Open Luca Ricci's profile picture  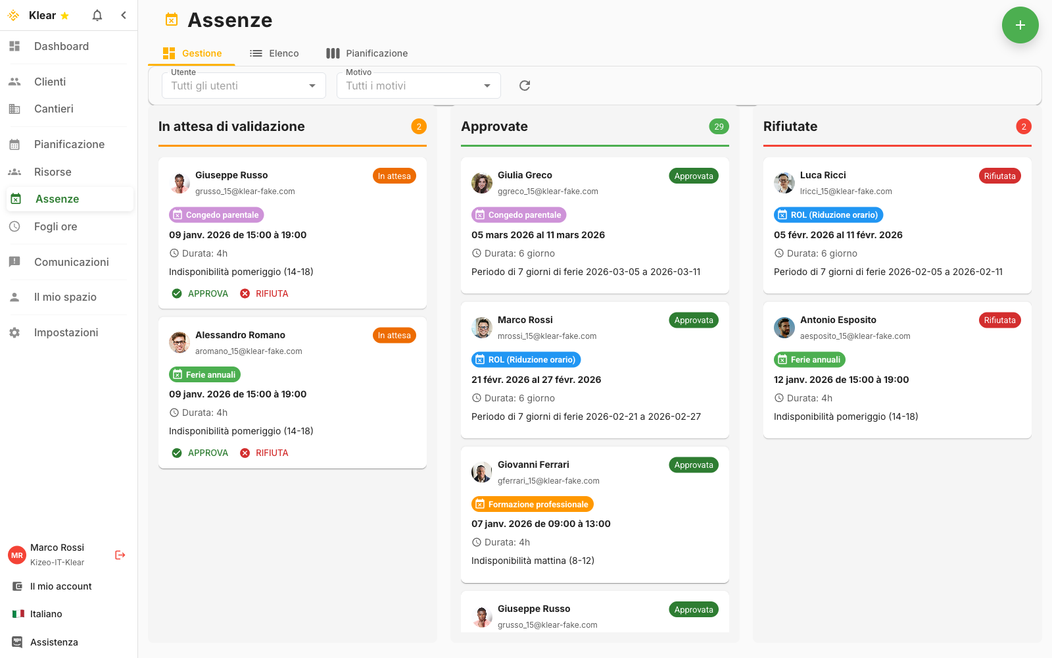tap(784, 184)
